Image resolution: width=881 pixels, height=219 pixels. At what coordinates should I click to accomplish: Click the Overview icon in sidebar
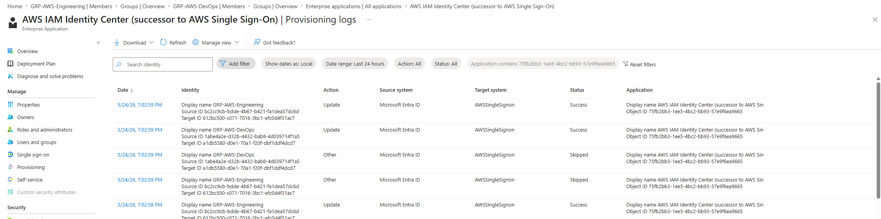pos(11,51)
